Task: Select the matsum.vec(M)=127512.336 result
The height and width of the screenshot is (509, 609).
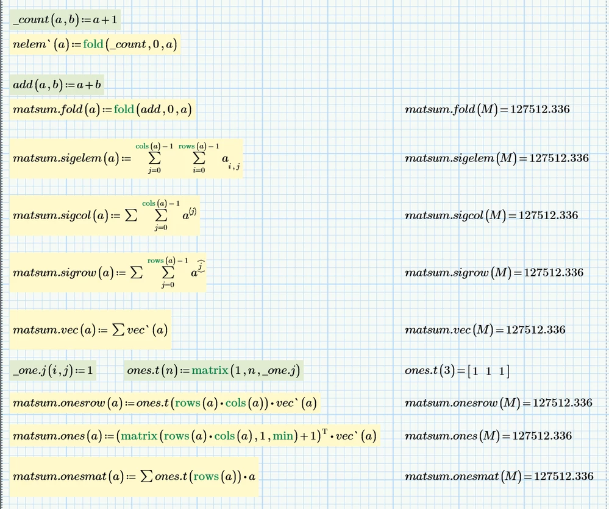Action: 485,330
